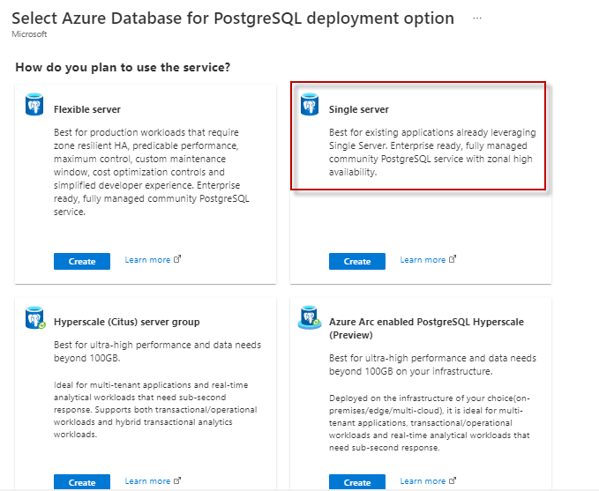The height and width of the screenshot is (491, 599).
Task: Open Learn more link for Flexible server
Action: 147,260
